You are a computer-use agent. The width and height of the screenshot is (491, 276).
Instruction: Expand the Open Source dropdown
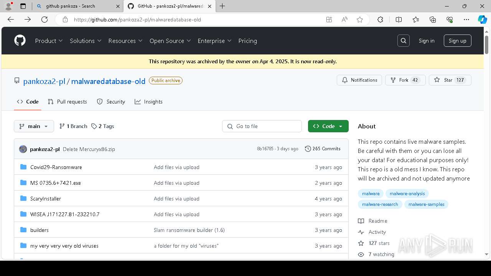(x=170, y=41)
